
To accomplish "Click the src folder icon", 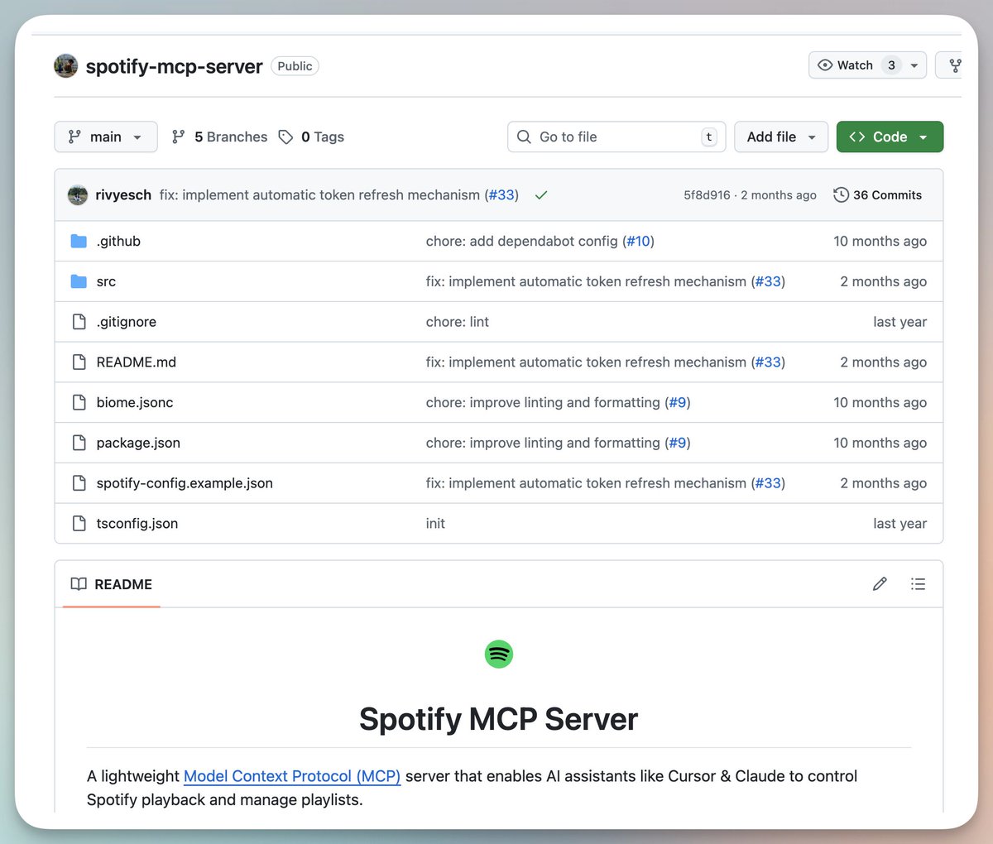I will [79, 281].
